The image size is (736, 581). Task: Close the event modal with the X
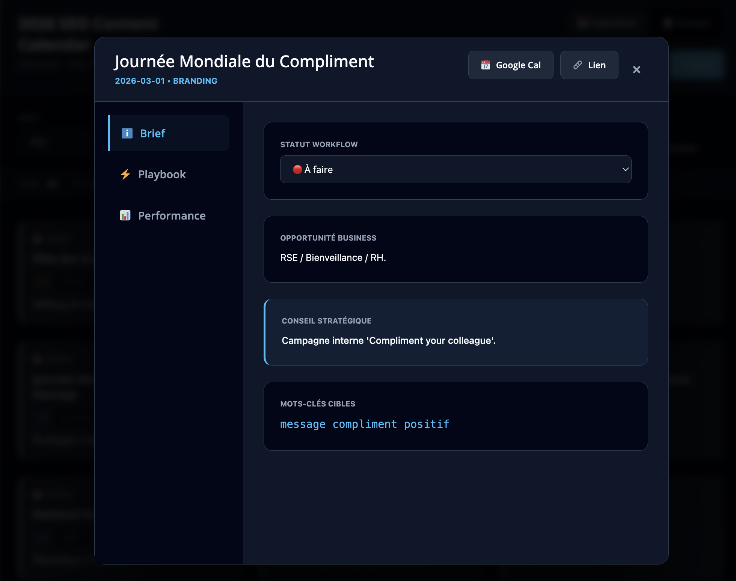pyautogui.click(x=636, y=70)
